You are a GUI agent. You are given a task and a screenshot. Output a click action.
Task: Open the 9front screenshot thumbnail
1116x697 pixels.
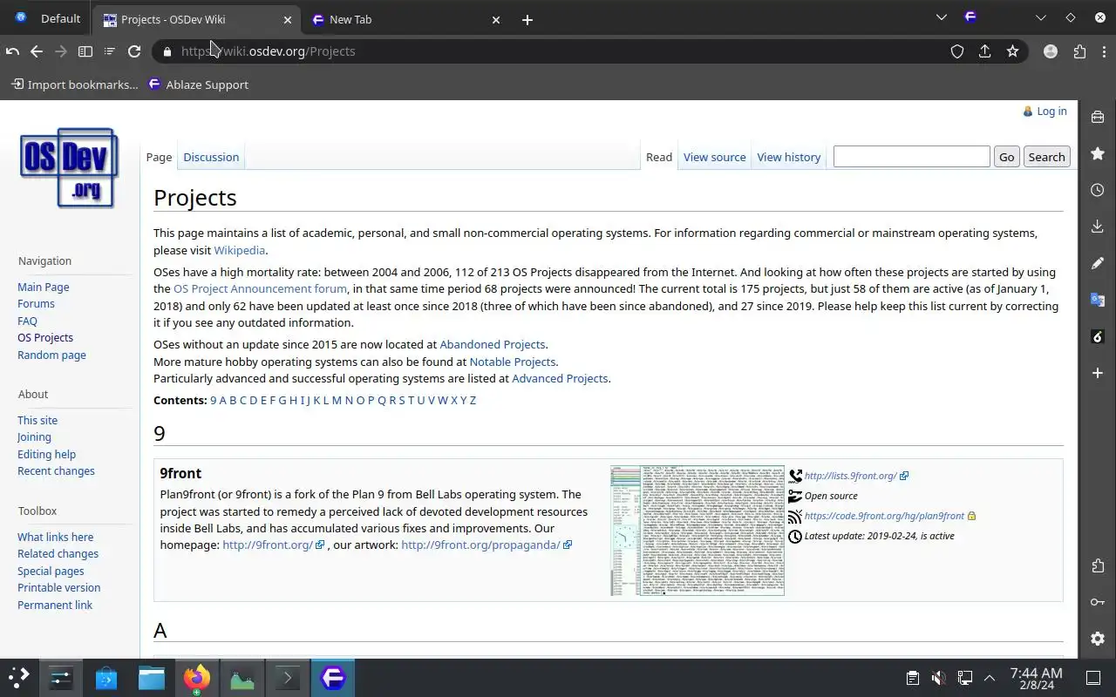[697, 530]
